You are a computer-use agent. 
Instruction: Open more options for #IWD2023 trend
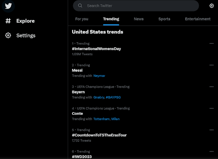212,151
